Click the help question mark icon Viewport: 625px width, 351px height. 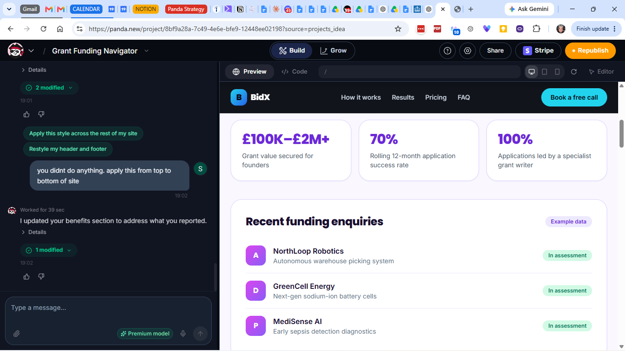coord(447,51)
